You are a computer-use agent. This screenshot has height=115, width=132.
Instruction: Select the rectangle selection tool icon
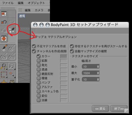point(4,74)
